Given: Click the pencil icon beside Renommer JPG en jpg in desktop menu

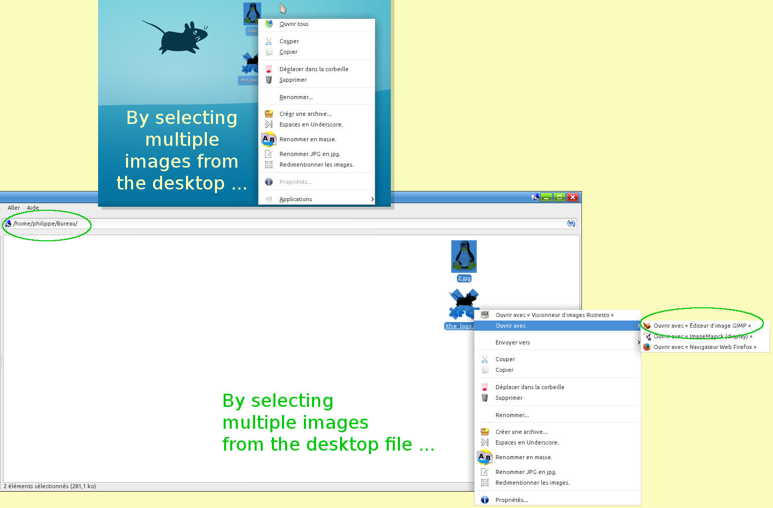Looking at the screenshot, I should (269, 154).
